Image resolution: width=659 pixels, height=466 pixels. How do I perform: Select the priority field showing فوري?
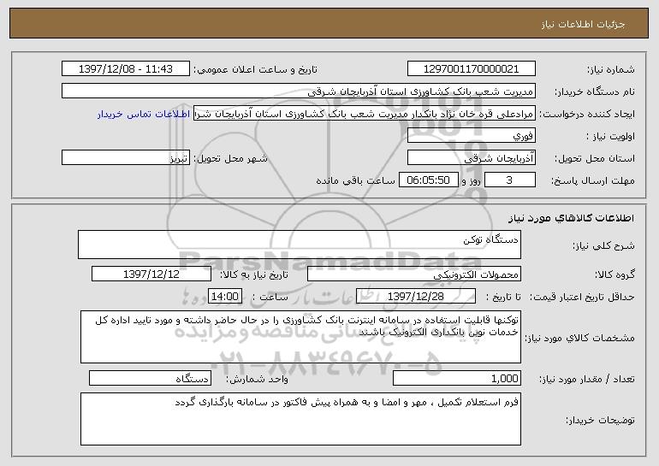pyautogui.click(x=471, y=136)
